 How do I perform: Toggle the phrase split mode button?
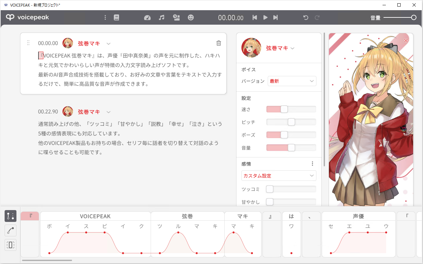click(11, 245)
